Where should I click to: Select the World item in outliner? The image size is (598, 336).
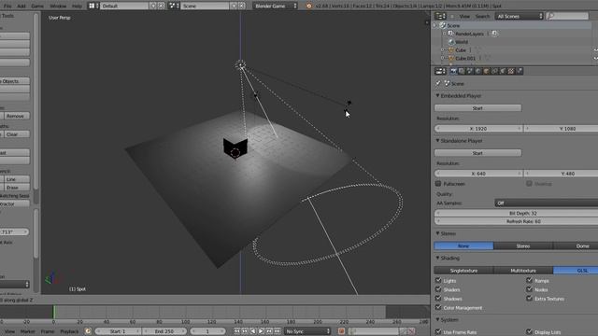[x=461, y=42]
